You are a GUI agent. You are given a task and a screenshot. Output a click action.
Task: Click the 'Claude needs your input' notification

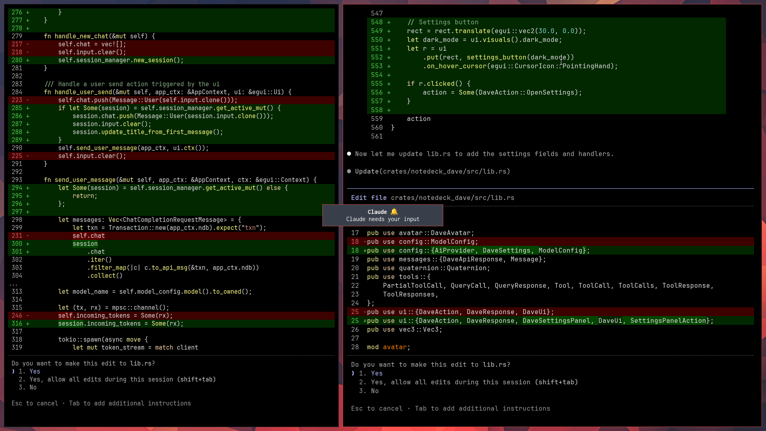382,219
